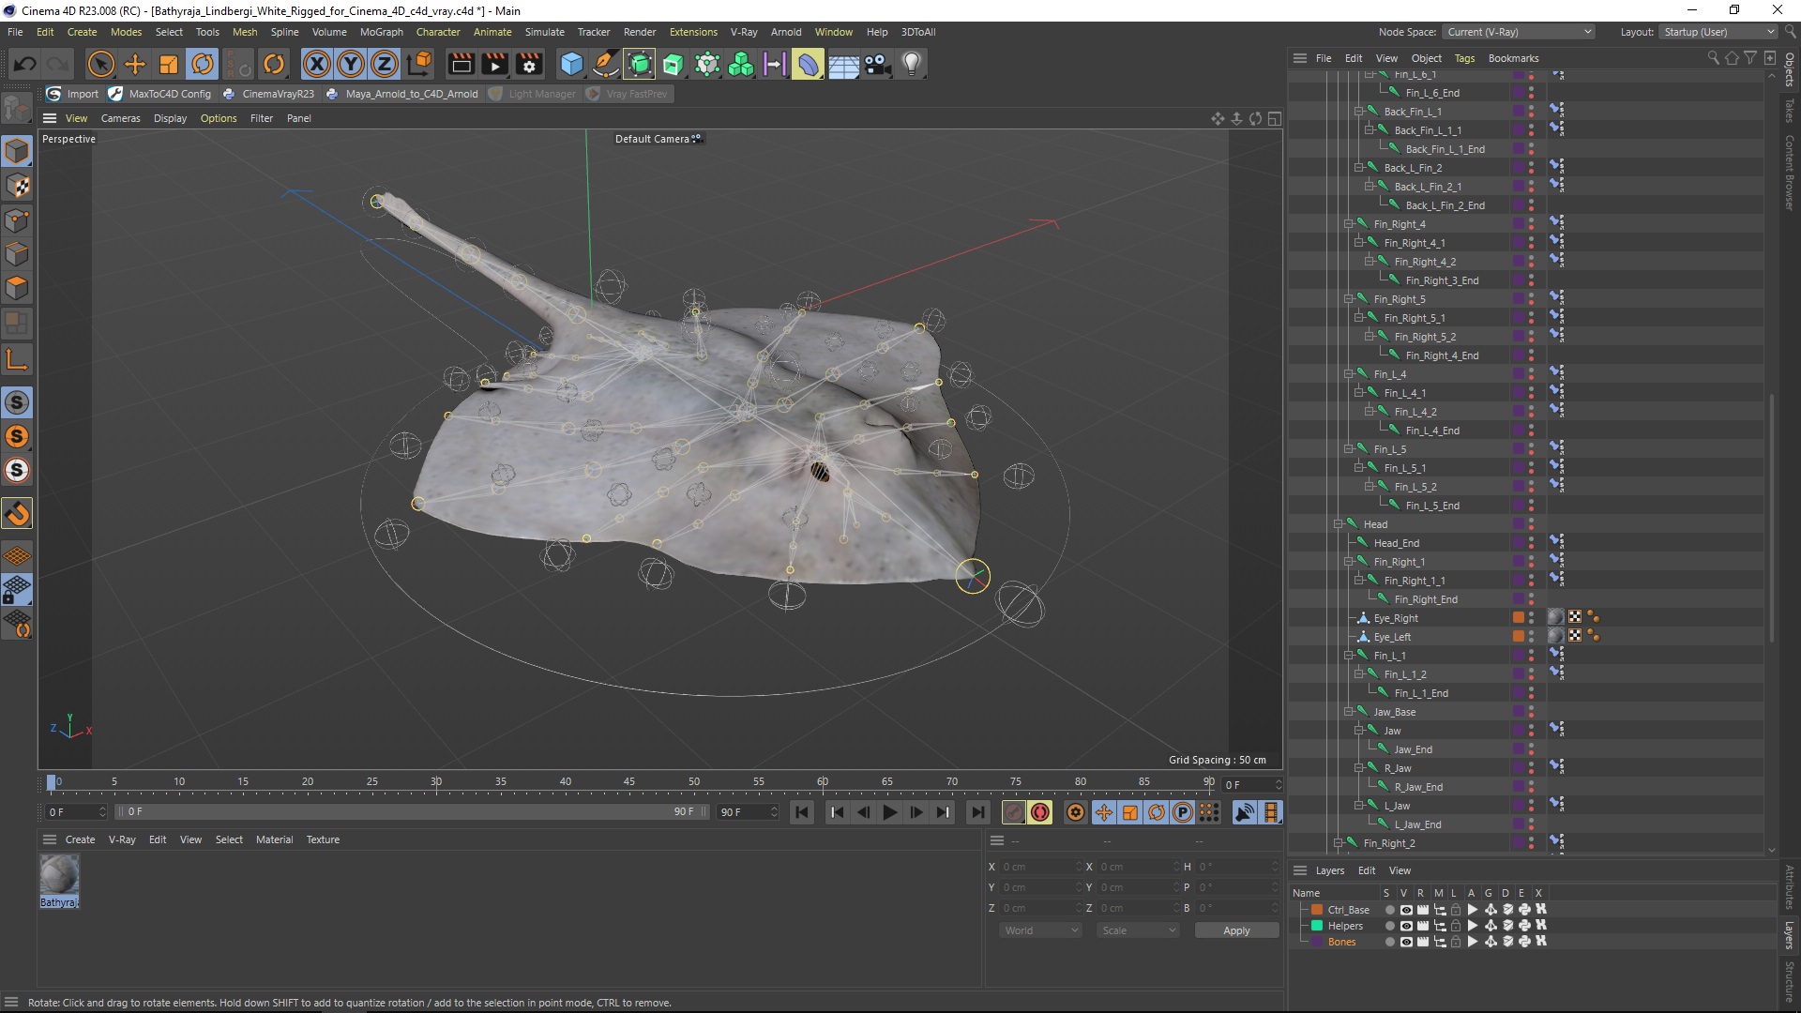Click Maya_Arnold_to_C4D_Arnold button
This screenshot has width=1801, height=1013.
click(x=402, y=94)
